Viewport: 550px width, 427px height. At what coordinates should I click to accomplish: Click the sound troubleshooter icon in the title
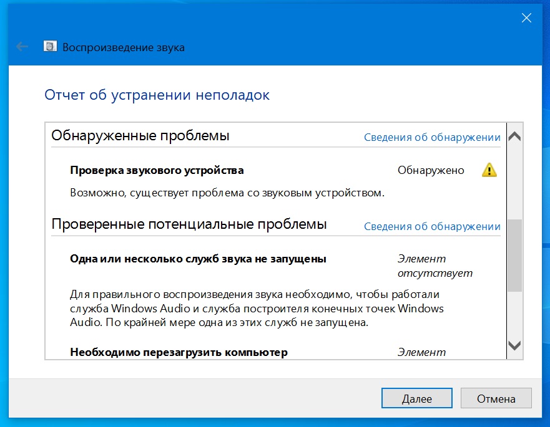(49, 47)
